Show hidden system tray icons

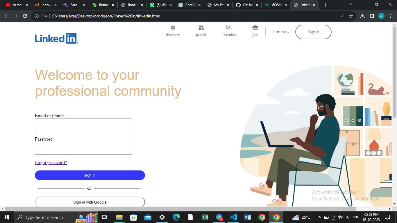pos(319,217)
